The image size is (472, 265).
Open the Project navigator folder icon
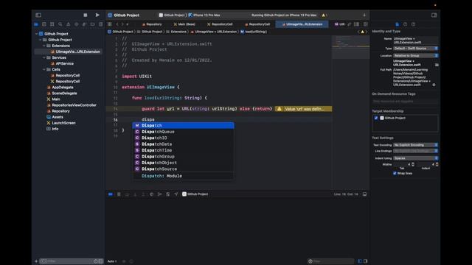pyautogui.click(x=36, y=24)
